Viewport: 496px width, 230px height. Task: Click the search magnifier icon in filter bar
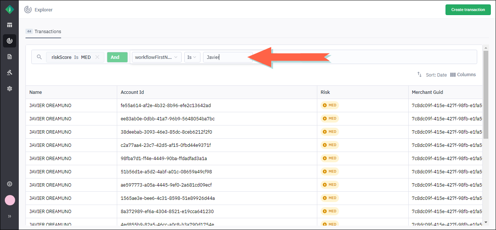[x=39, y=57]
